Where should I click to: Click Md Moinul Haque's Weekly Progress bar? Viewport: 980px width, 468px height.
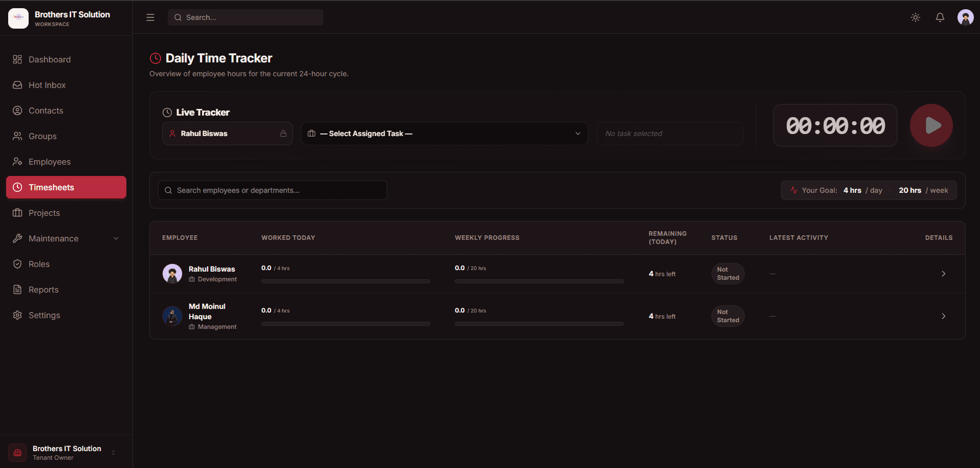pos(539,324)
